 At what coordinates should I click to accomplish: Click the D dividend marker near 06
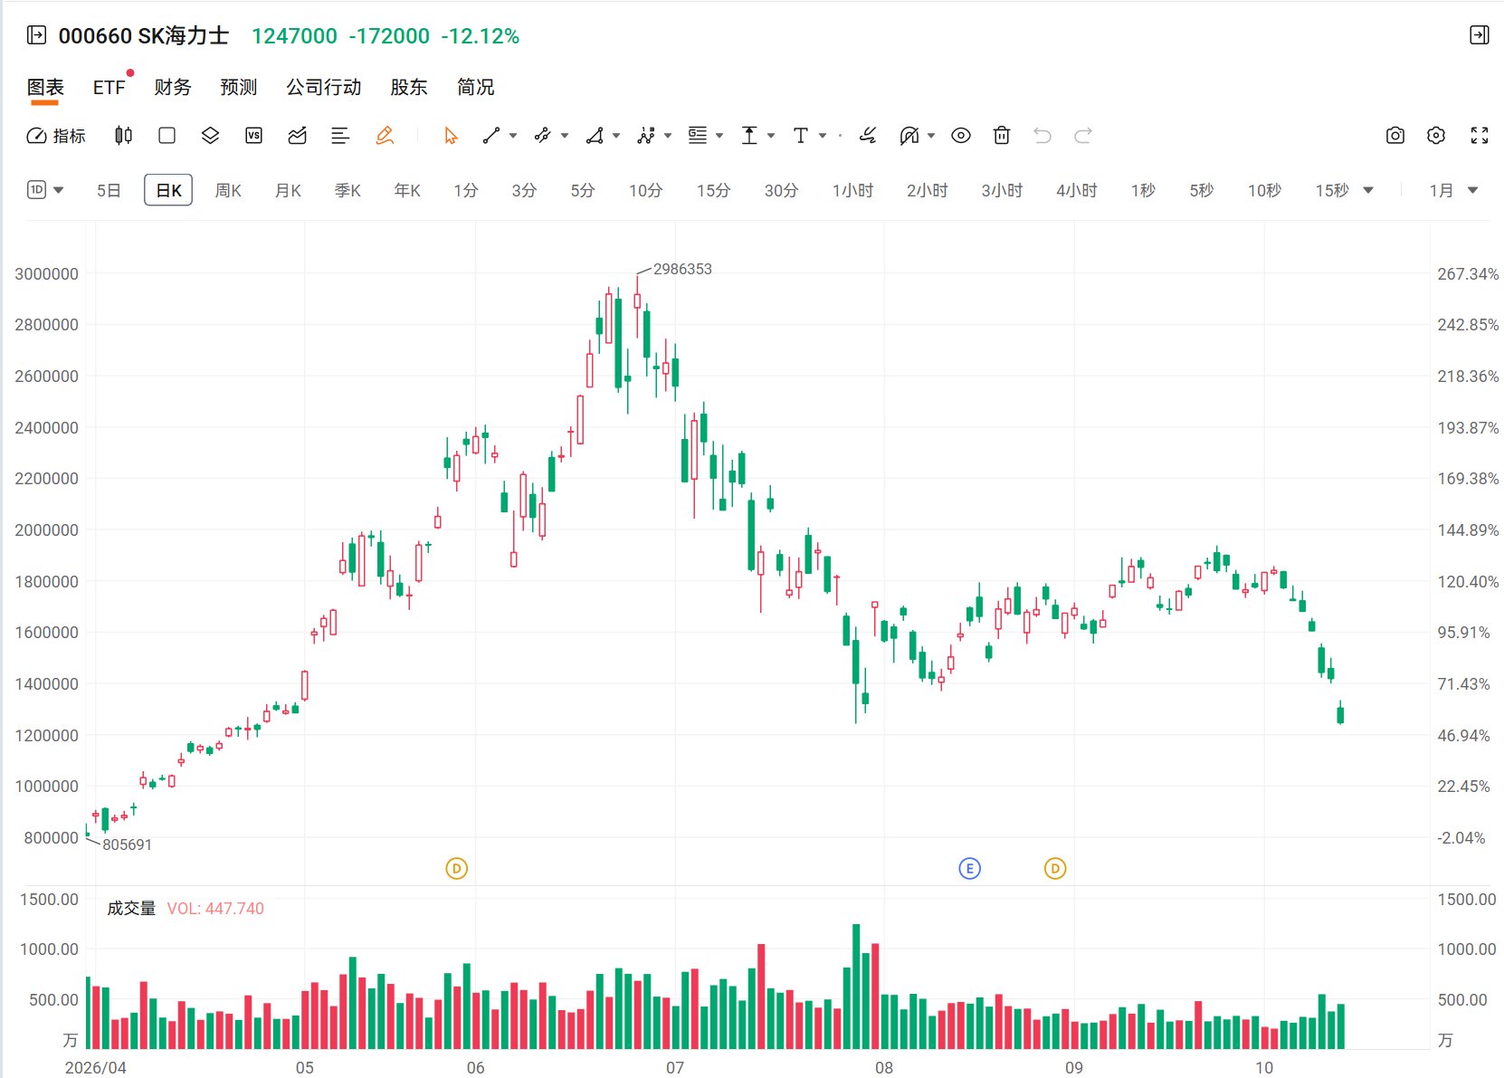coord(457,869)
